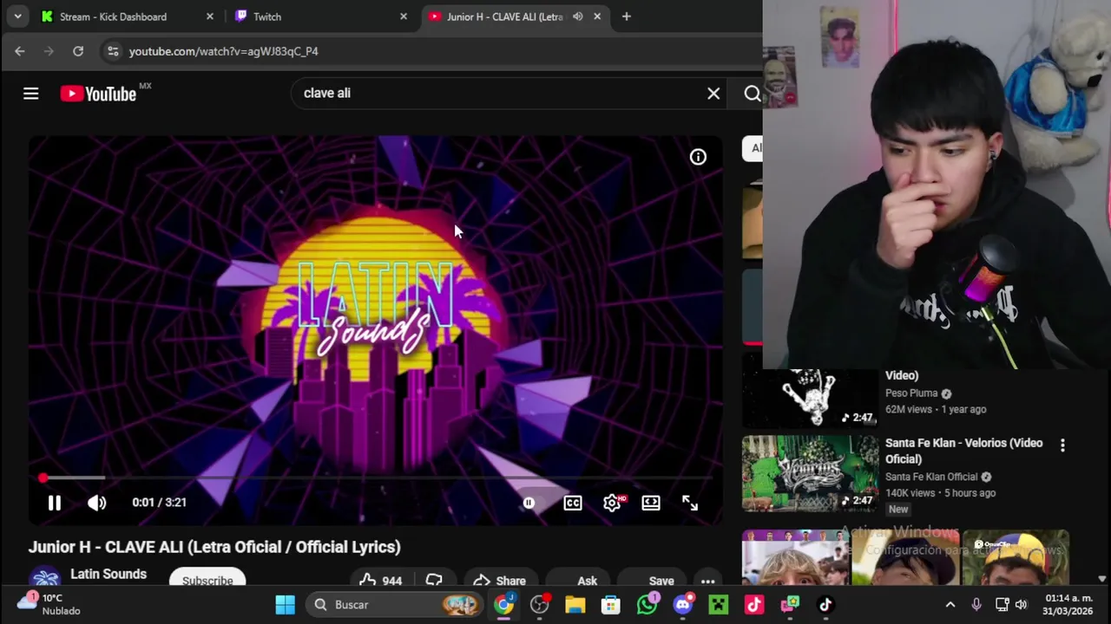
Task: Share the video
Action: [x=500, y=582]
